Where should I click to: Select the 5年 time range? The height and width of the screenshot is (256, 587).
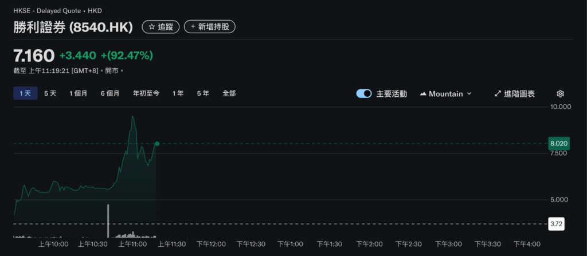tap(203, 93)
